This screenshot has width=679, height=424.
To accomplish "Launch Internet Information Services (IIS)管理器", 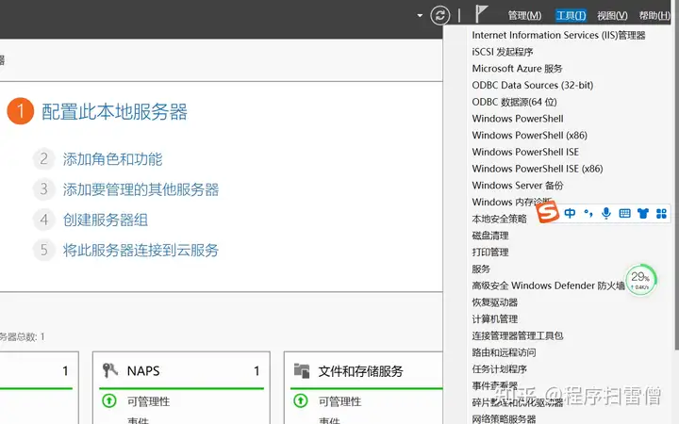I will (x=558, y=35).
